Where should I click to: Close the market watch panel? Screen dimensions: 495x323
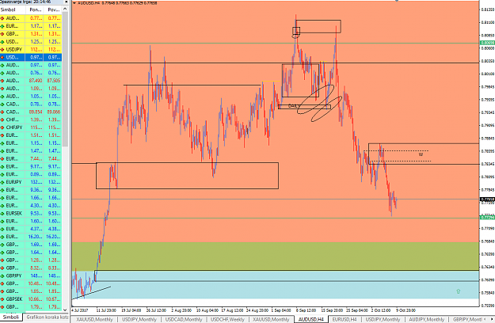(66, 2)
